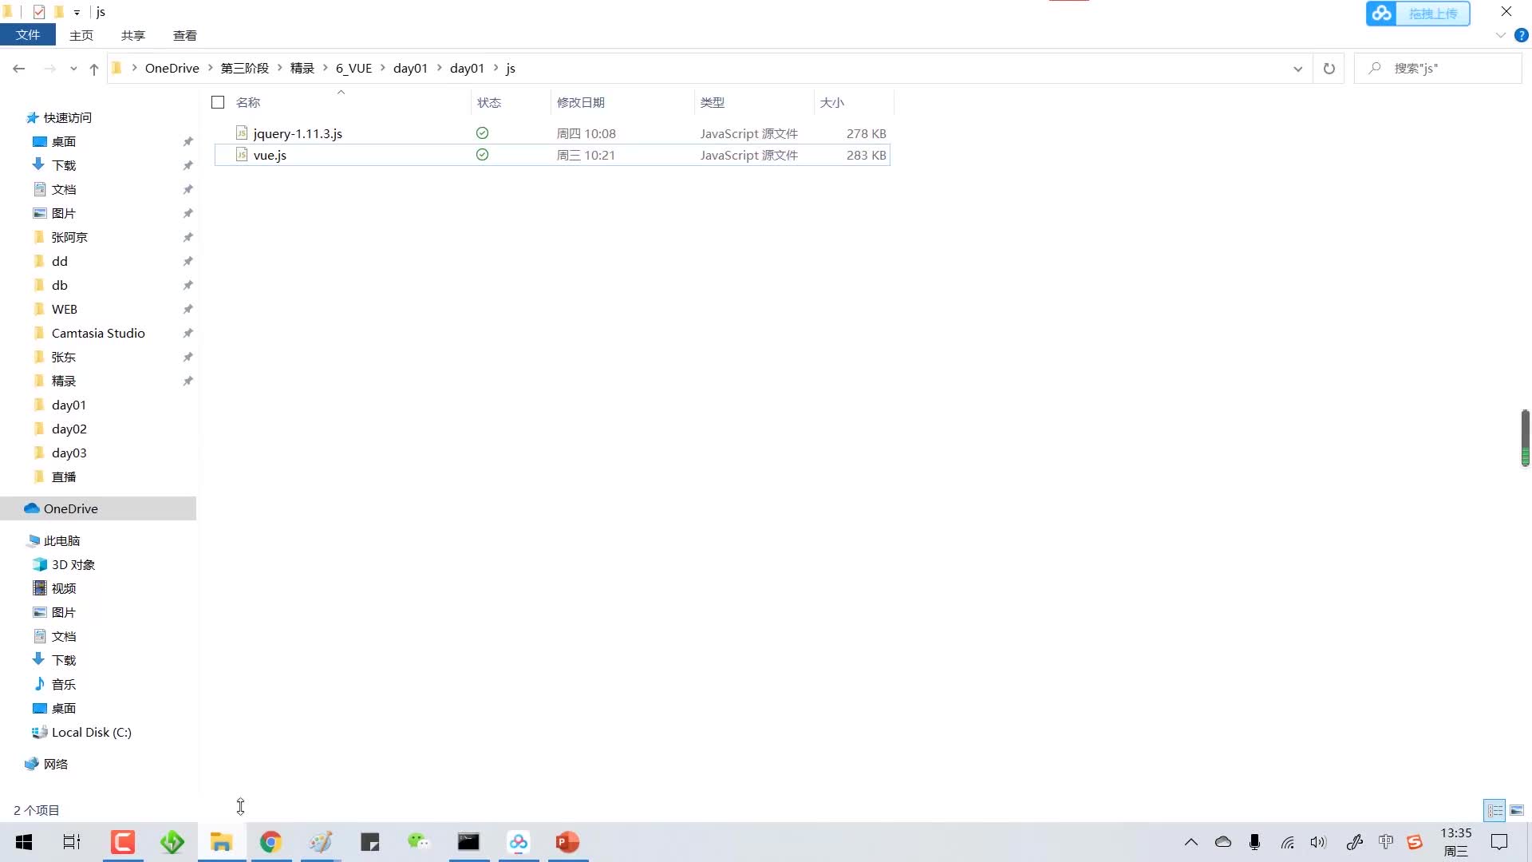
Task: Unpin WEB folder pin icon
Action: tap(188, 309)
